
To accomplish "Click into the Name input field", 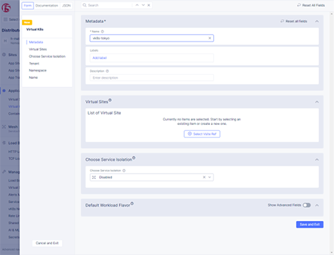I will tap(152, 38).
